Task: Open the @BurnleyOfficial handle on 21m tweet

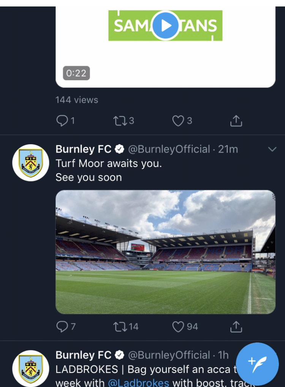Action: tap(169, 149)
